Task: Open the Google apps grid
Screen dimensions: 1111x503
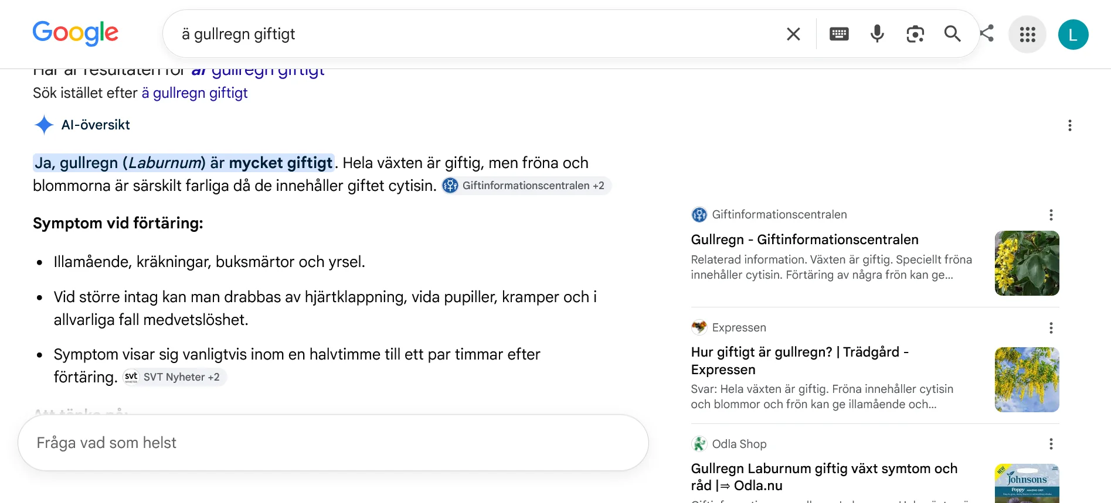Action: tap(1027, 35)
